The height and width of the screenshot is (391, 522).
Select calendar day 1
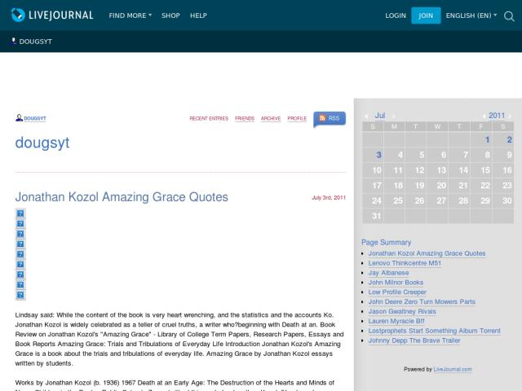(487, 139)
